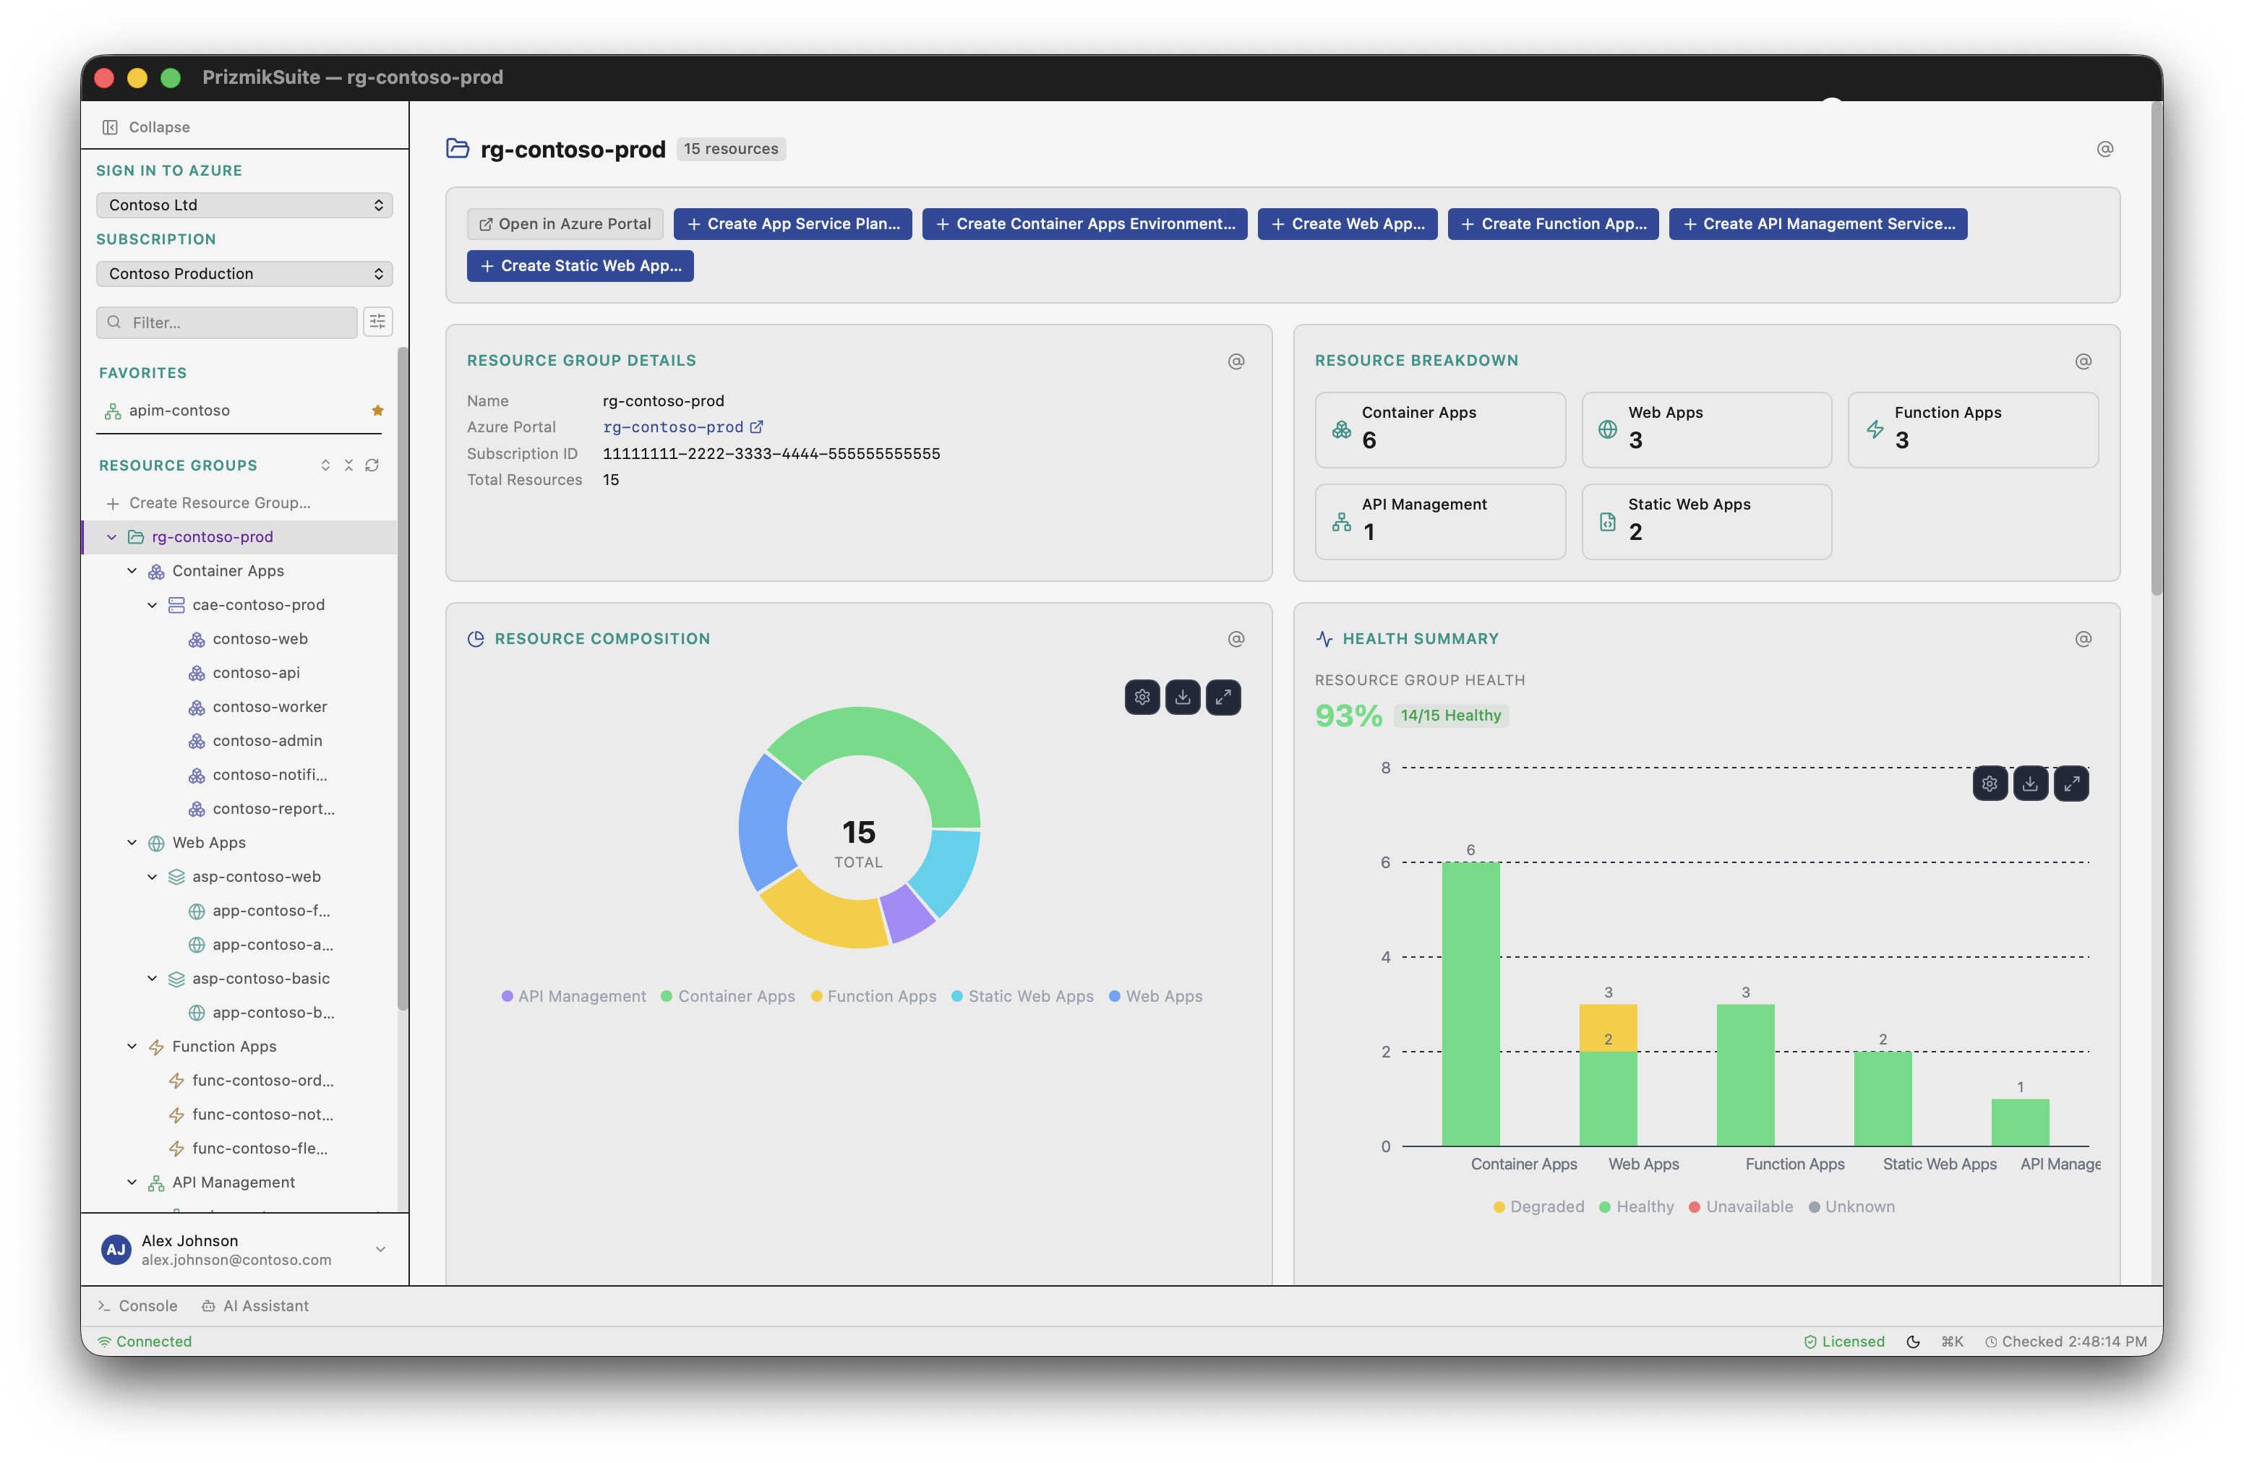This screenshot has height=1463, width=2244.
Task: Open health bar chart settings gear
Action: click(x=1990, y=784)
